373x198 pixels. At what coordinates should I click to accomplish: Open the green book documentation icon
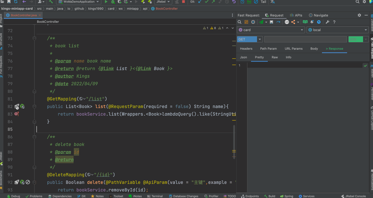click(x=305, y=22)
